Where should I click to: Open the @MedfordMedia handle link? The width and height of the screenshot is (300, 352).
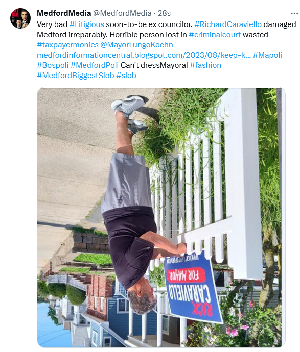[x=122, y=13]
